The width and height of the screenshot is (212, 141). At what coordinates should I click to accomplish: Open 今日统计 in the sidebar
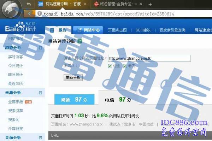click(16, 66)
